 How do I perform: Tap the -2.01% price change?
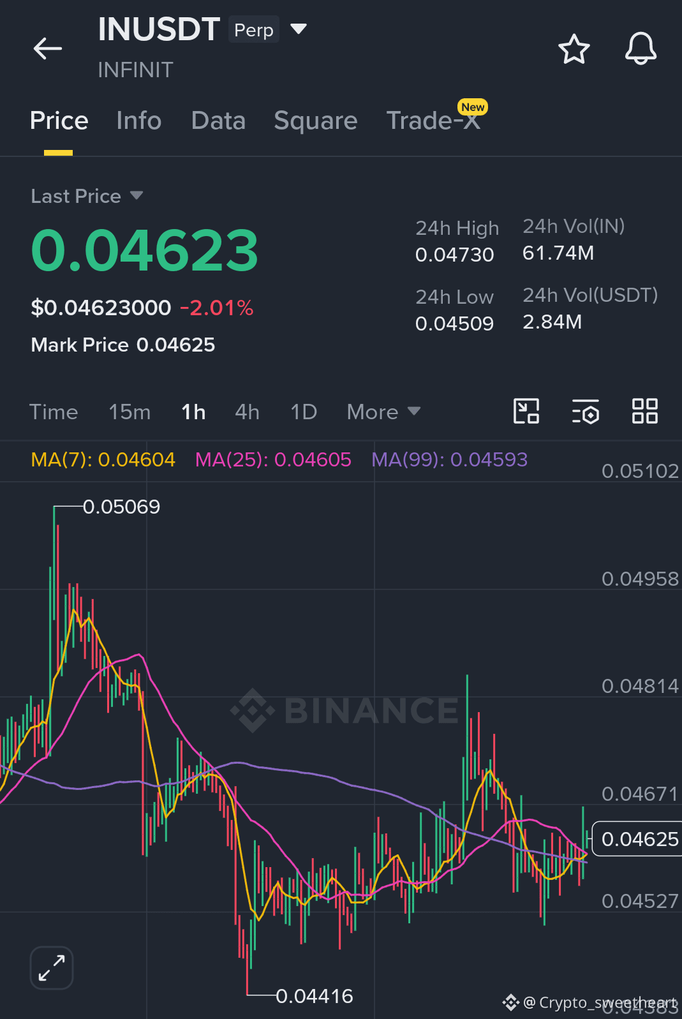click(217, 308)
